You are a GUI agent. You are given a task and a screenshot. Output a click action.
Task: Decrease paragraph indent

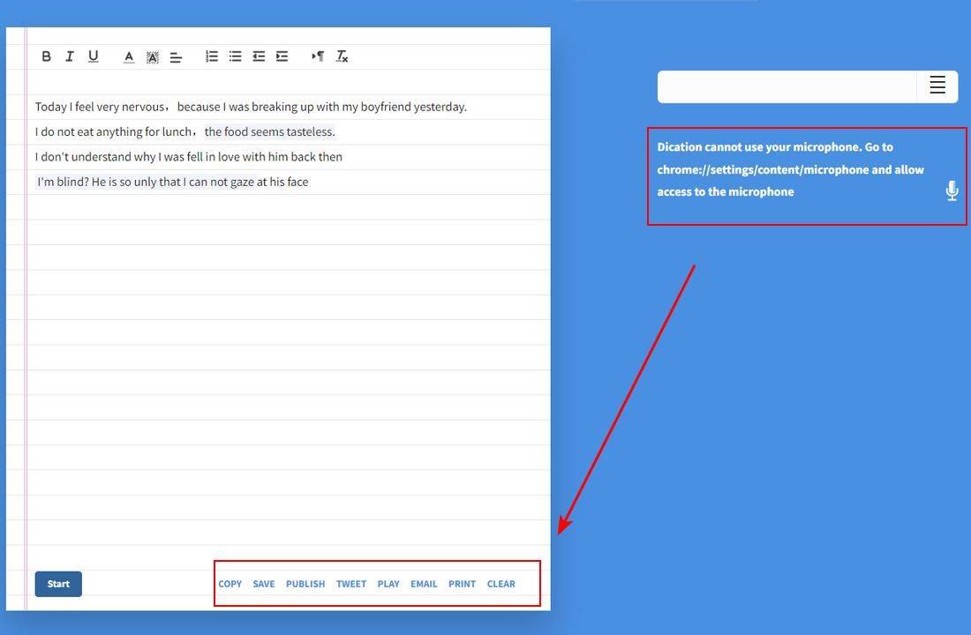pyautogui.click(x=259, y=56)
